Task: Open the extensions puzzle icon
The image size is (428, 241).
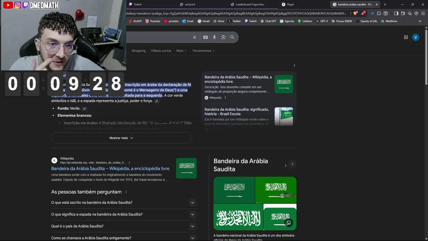Action: 379,13
